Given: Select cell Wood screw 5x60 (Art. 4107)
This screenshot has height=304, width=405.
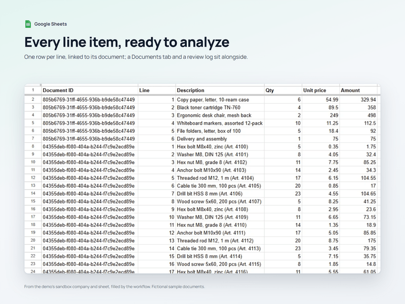Looking at the screenshot, I should tap(220, 202).
